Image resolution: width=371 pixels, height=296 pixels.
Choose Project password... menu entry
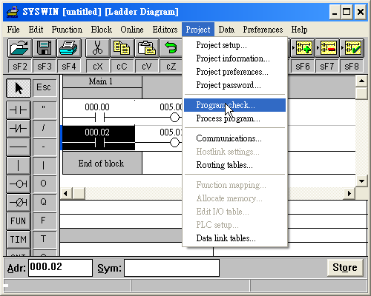click(x=235, y=85)
